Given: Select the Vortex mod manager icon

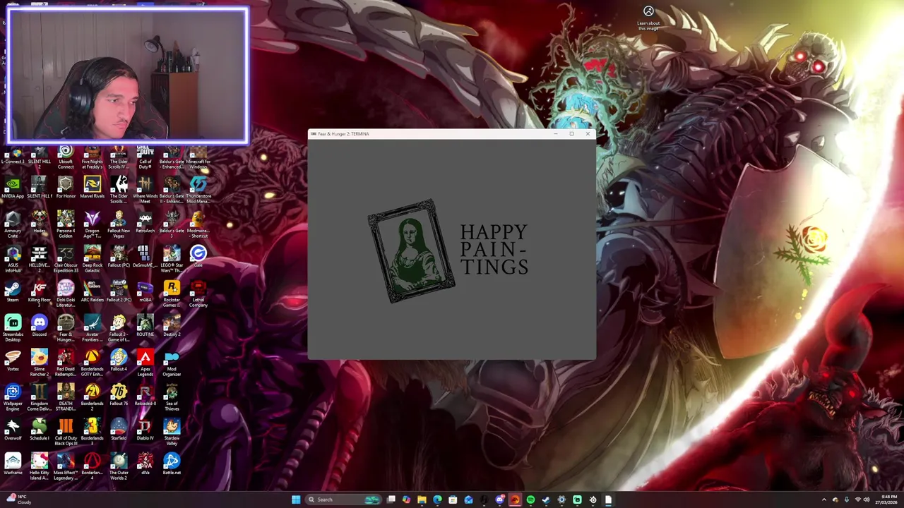Looking at the screenshot, I should coord(13,361).
